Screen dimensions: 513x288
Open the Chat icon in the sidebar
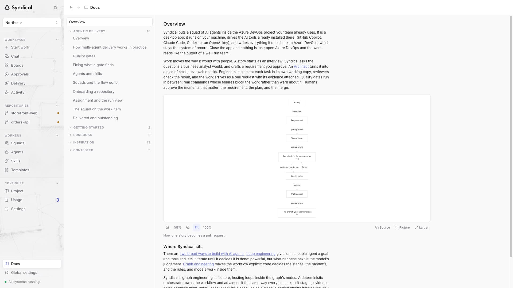7,56
